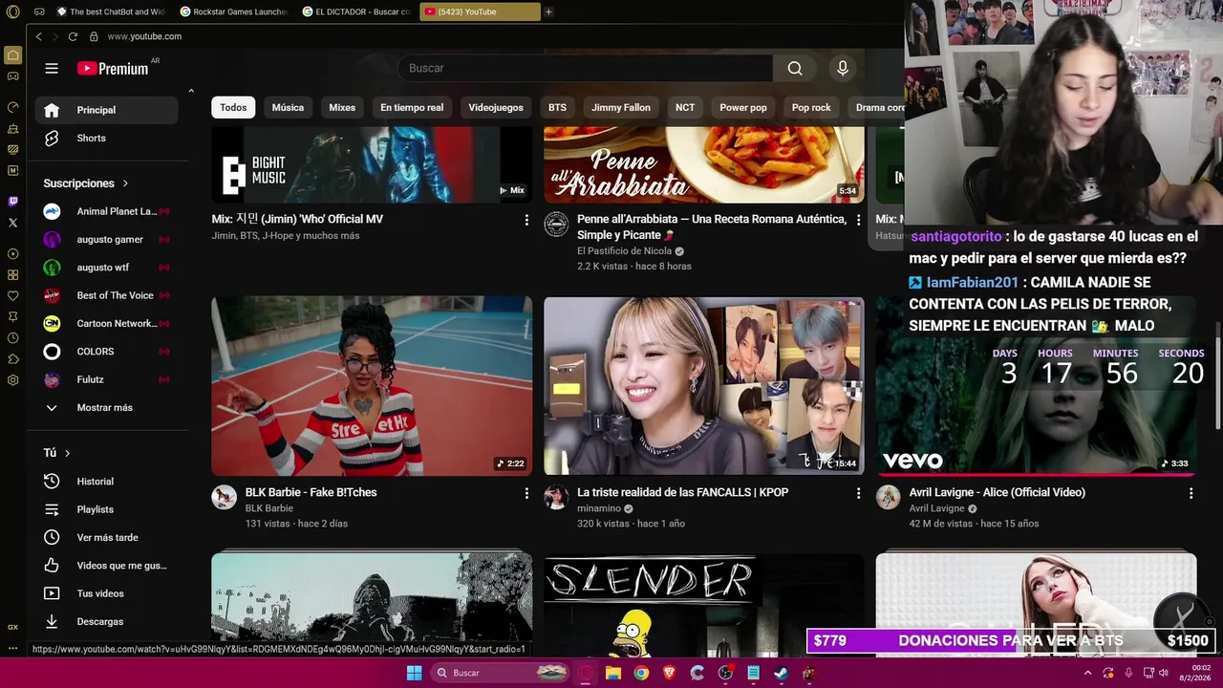
Task: Go back with the browser arrow
Action: pyautogui.click(x=38, y=36)
